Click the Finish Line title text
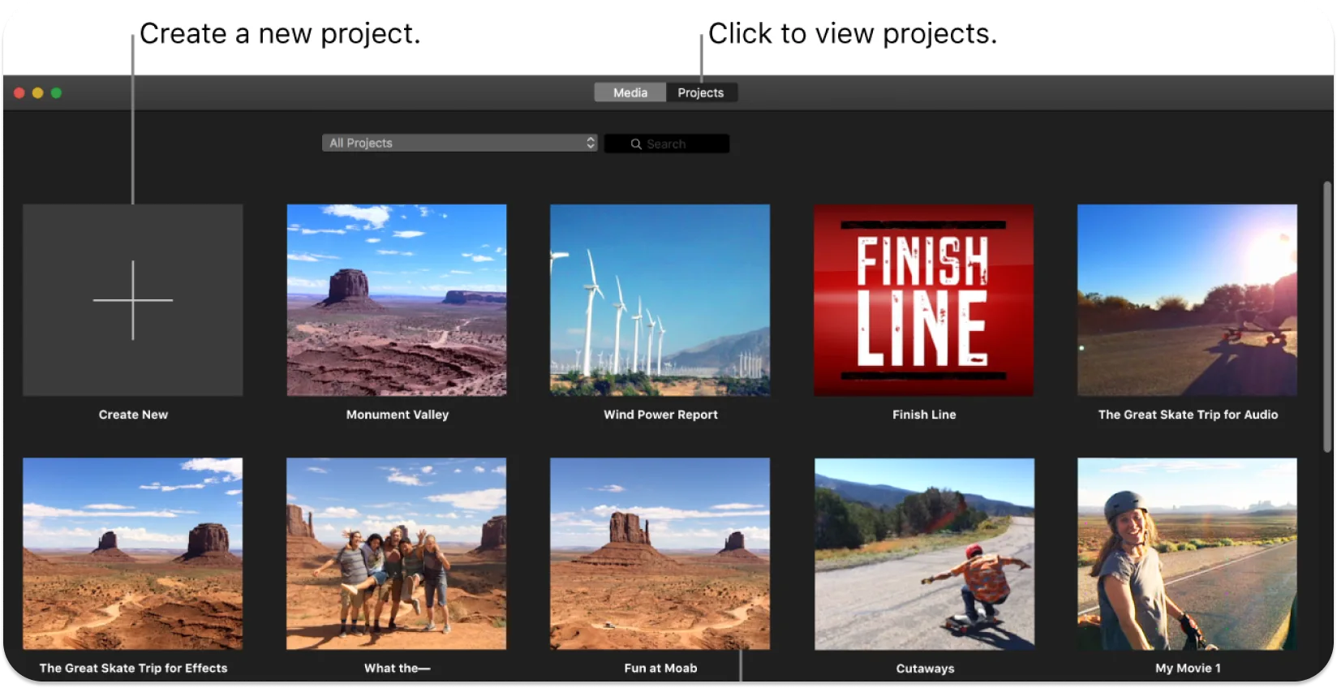 pos(924,415)
